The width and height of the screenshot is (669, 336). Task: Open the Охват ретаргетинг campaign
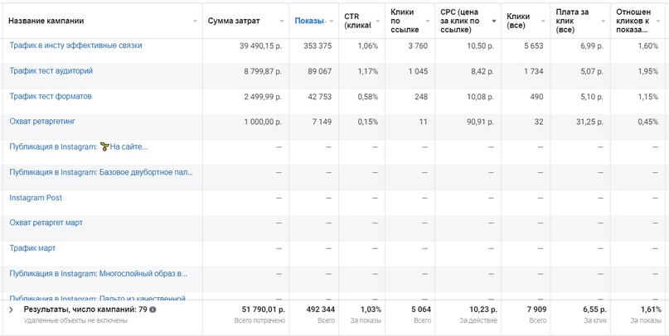tap(42, 122)
